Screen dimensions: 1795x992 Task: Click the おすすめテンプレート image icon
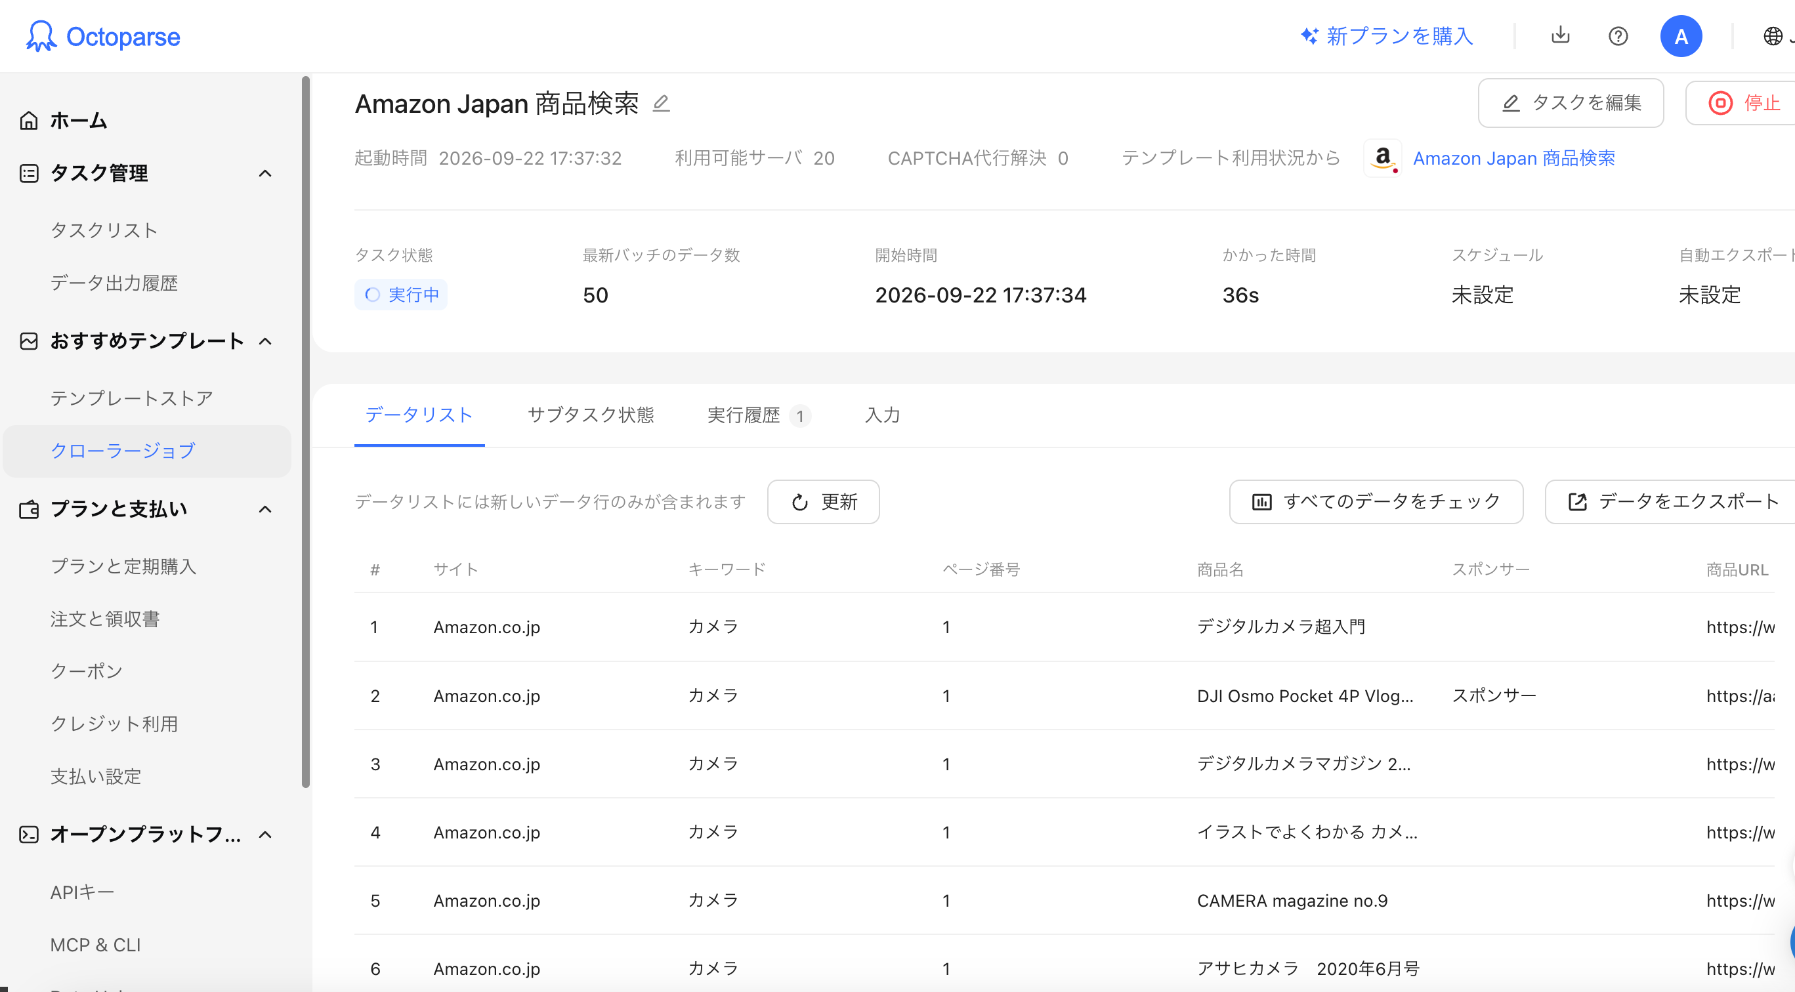pos(29,341)
